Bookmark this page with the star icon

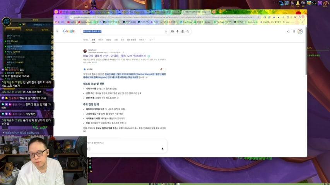pos(258,17)
